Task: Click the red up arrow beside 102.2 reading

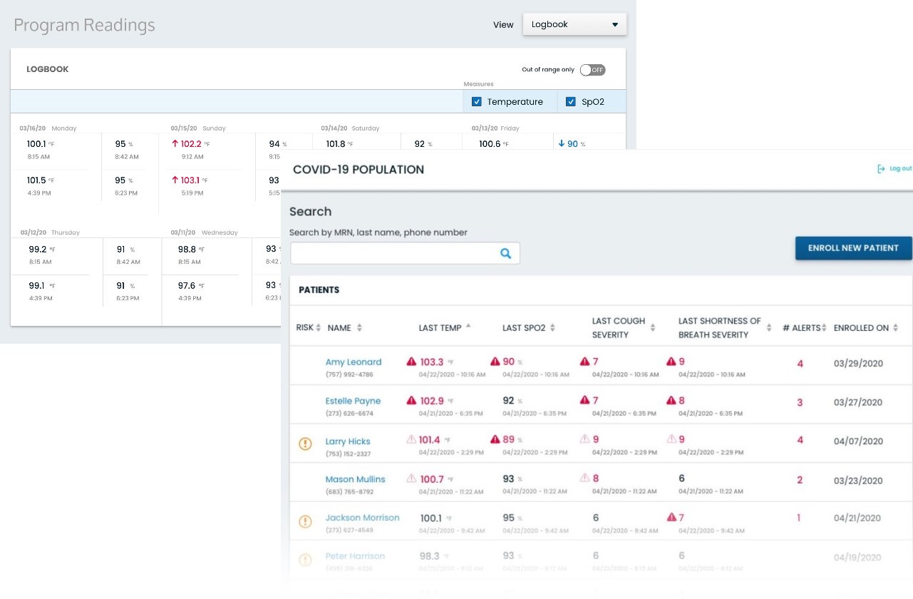Action: click(x=175, y=144)
